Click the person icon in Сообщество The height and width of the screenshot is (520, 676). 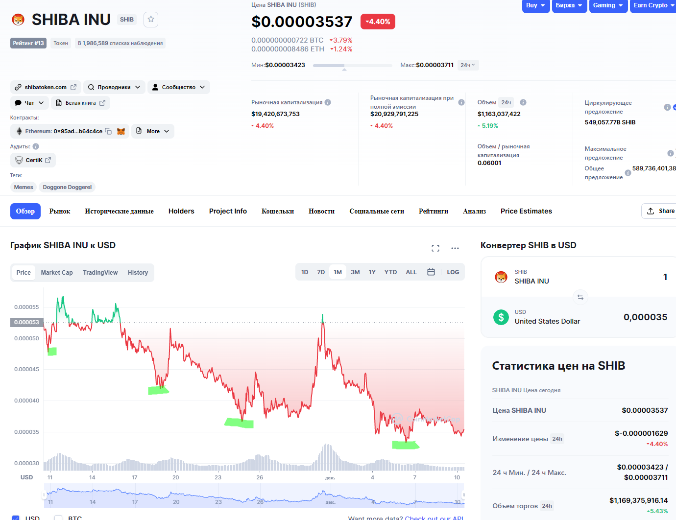(x=155, y=87)
